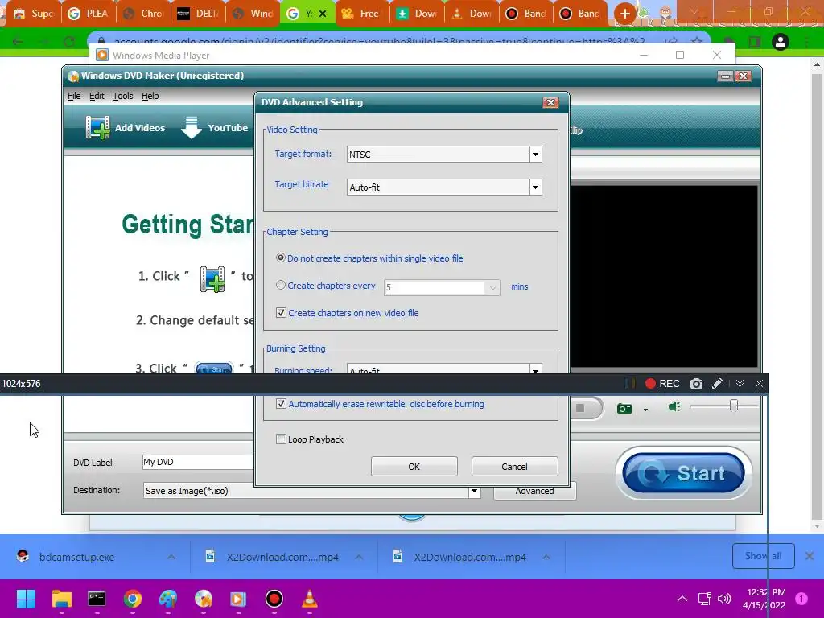Open the Paint palette icon in taskbar
The width and height of the screenshot is (824, 618).
pyautogui.click(x=168, y=599)
